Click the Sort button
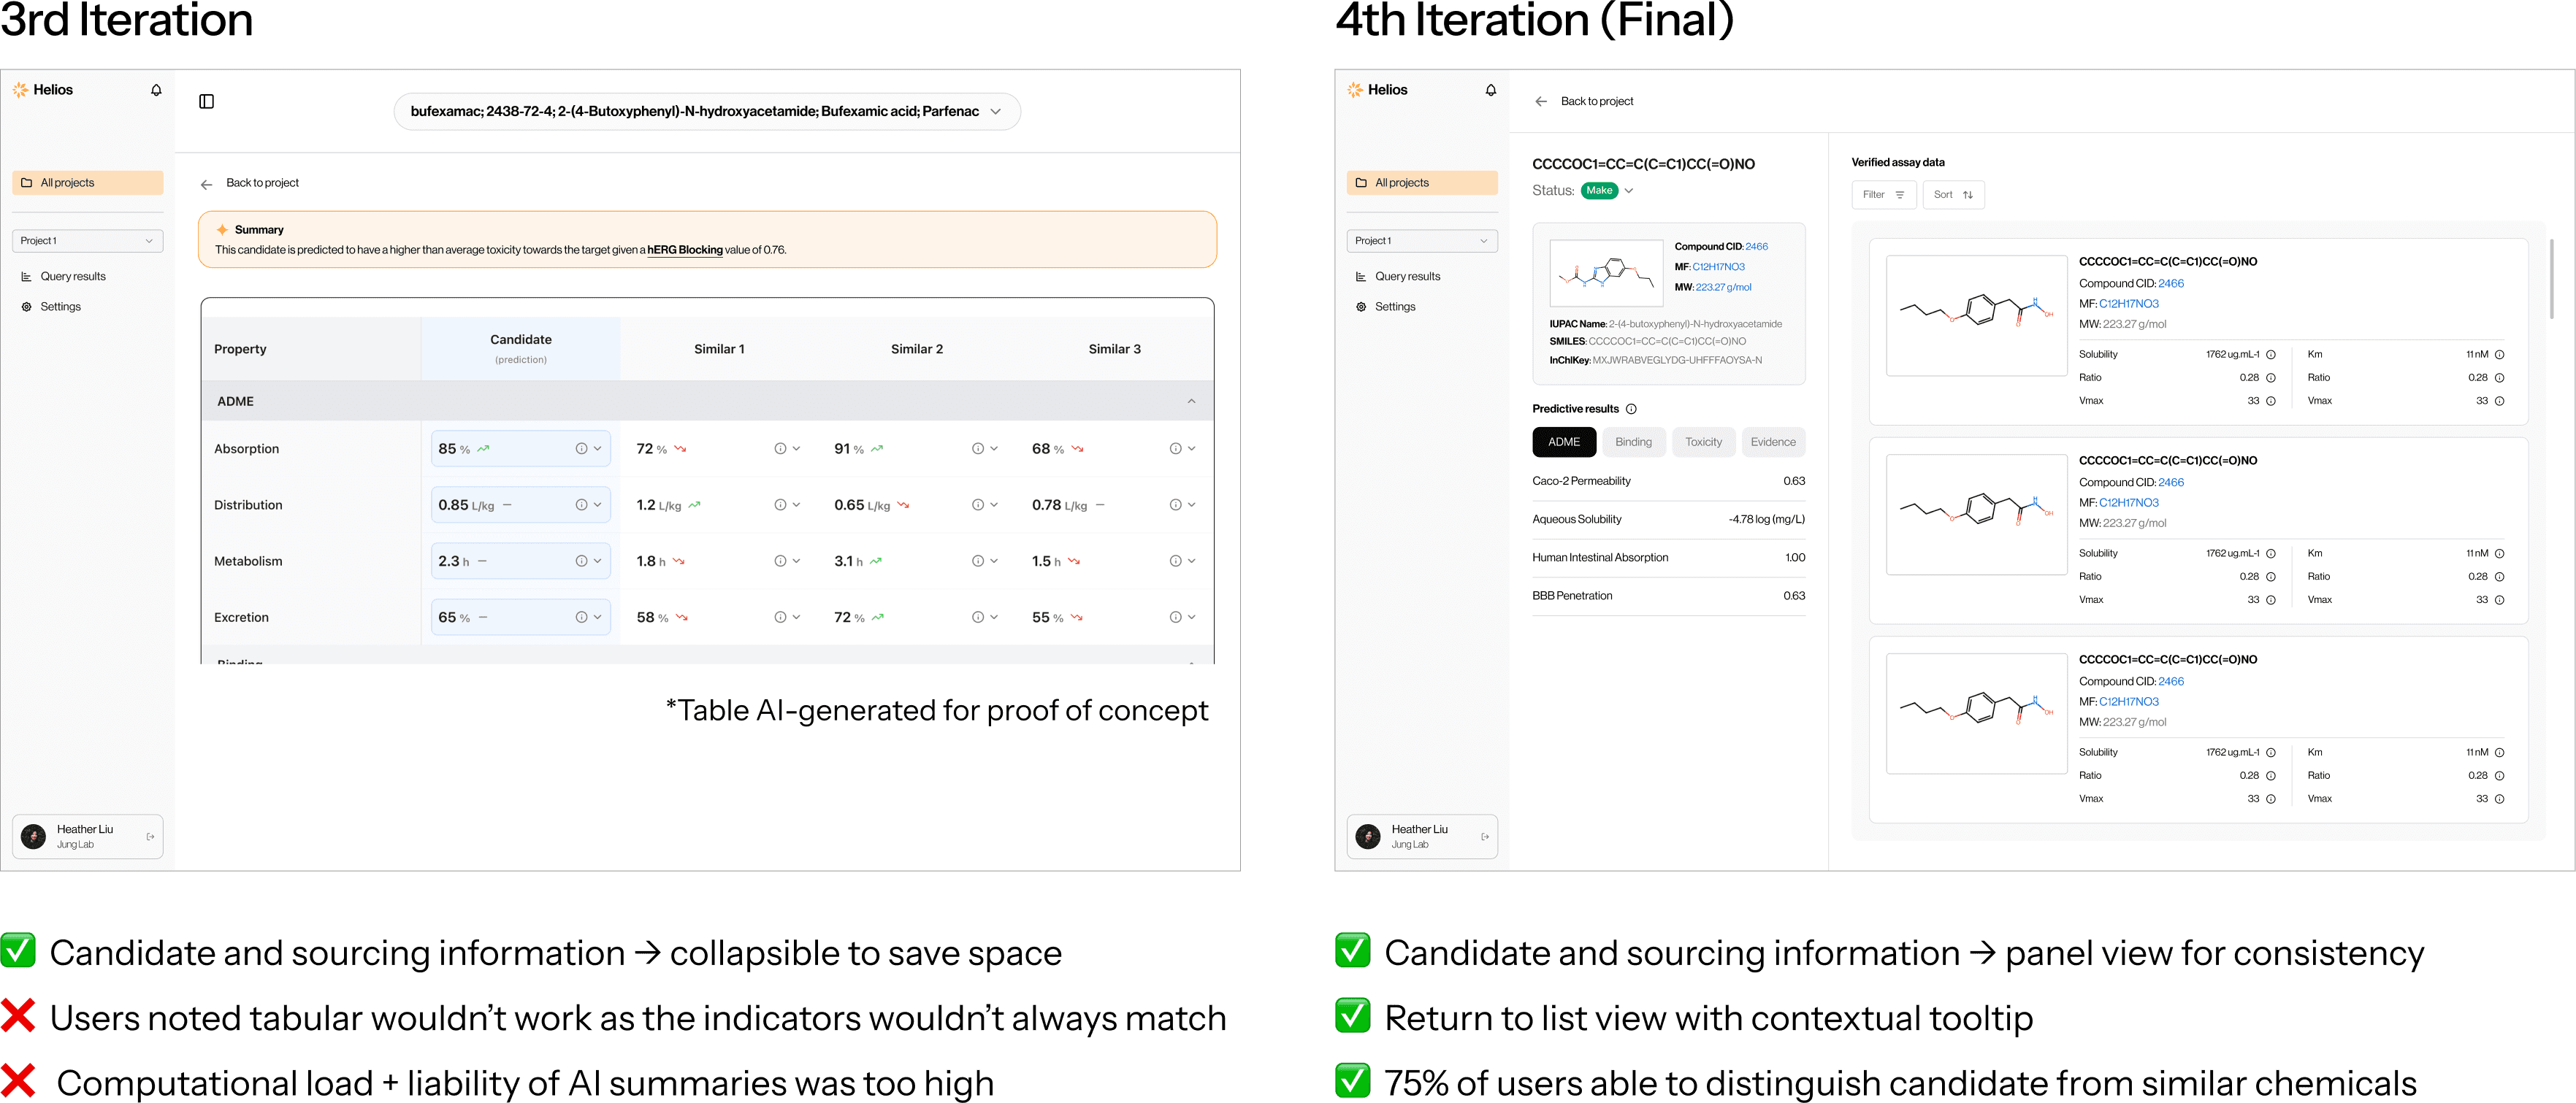The image size is (2576, 1103). pyautogui.click(x=1952, y=195)
